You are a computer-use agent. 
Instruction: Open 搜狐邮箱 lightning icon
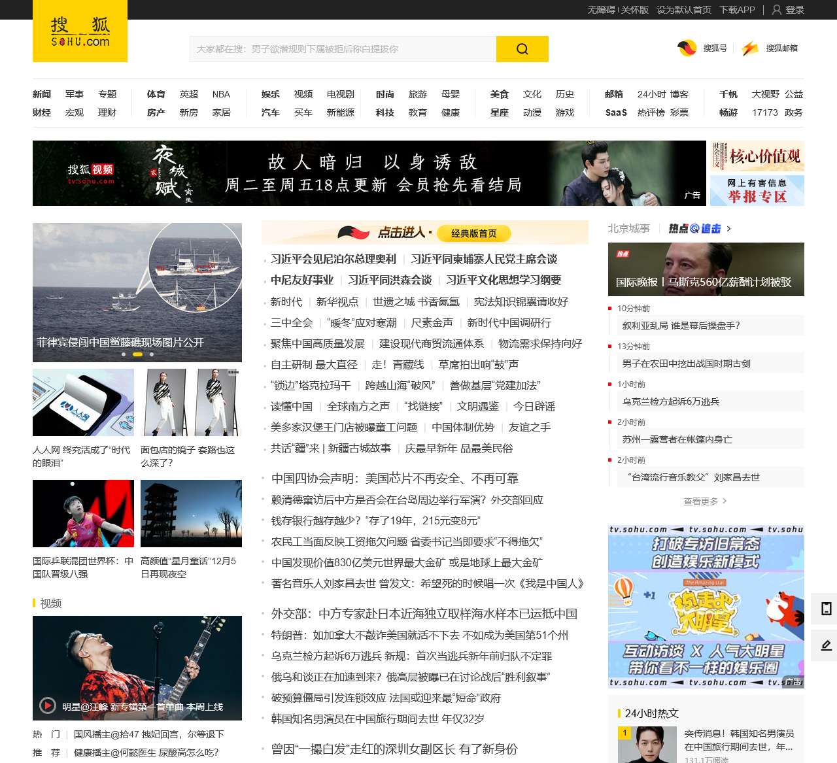[x=750, y=48]
